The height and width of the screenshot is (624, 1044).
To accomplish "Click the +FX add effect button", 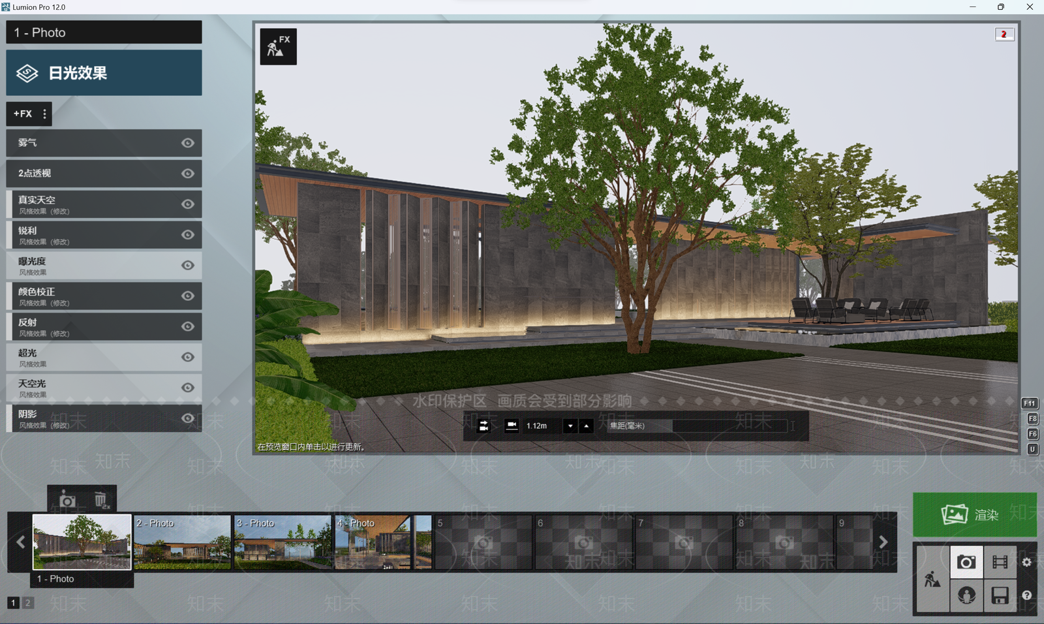I will (x=22, y=114).
